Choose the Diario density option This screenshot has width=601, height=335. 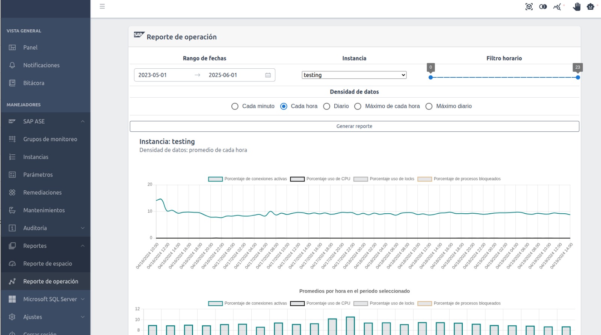327,106
